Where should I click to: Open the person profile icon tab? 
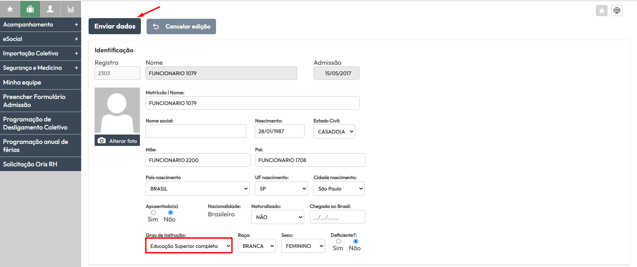point(50,9)
